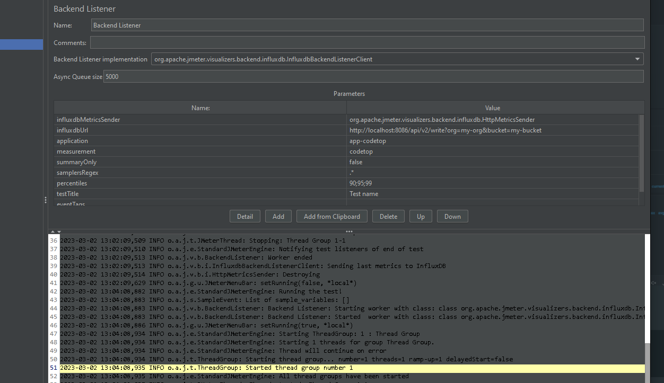Click the codetop measurement value cell
This screenshot has height=383, width=664.
tap(493, 152)
